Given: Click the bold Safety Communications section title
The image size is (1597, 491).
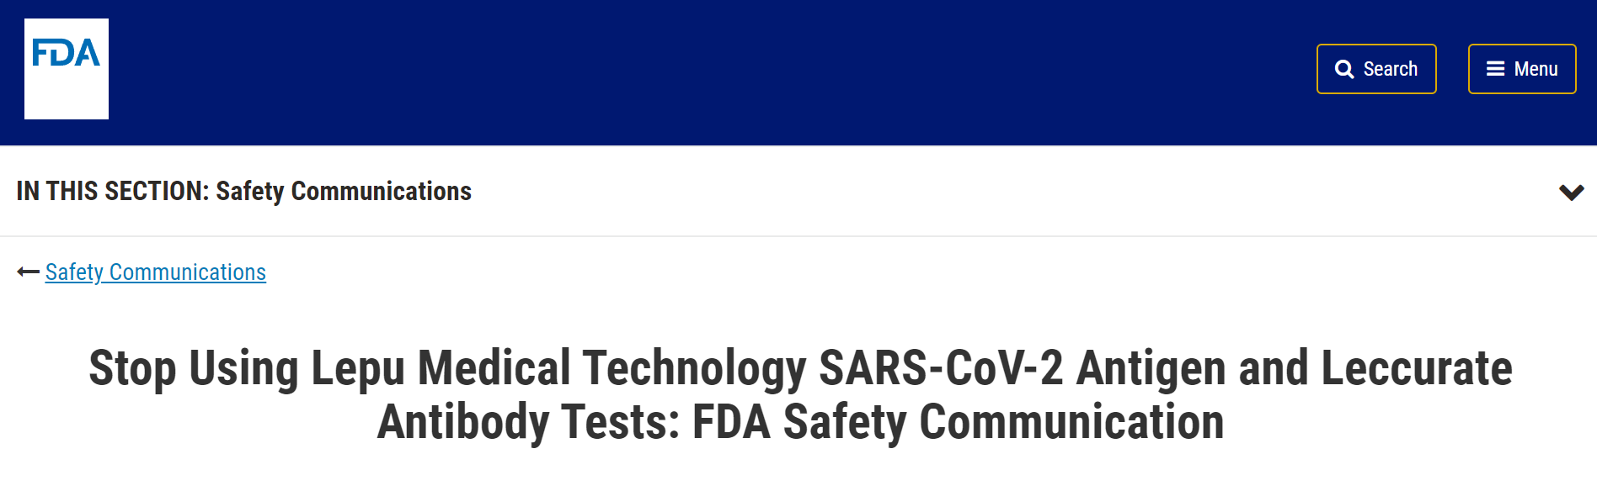Looking at the screenshot, I should pos(344,192).
